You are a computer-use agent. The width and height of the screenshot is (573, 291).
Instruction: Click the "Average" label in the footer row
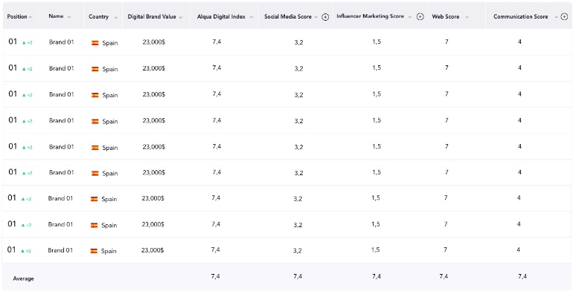tap(23, 278)
